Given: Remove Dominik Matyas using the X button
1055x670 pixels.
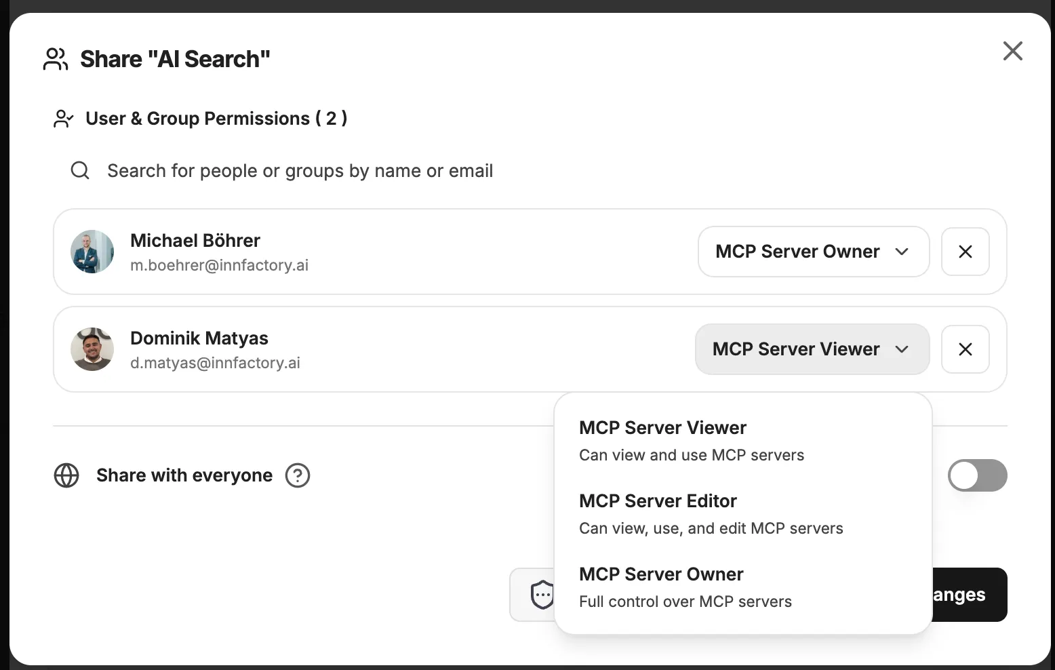Looking at the screenshot, I should tap(965, 349).
